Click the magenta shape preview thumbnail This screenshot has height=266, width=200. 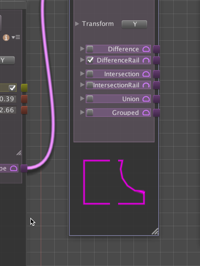(x=114, y=182)
